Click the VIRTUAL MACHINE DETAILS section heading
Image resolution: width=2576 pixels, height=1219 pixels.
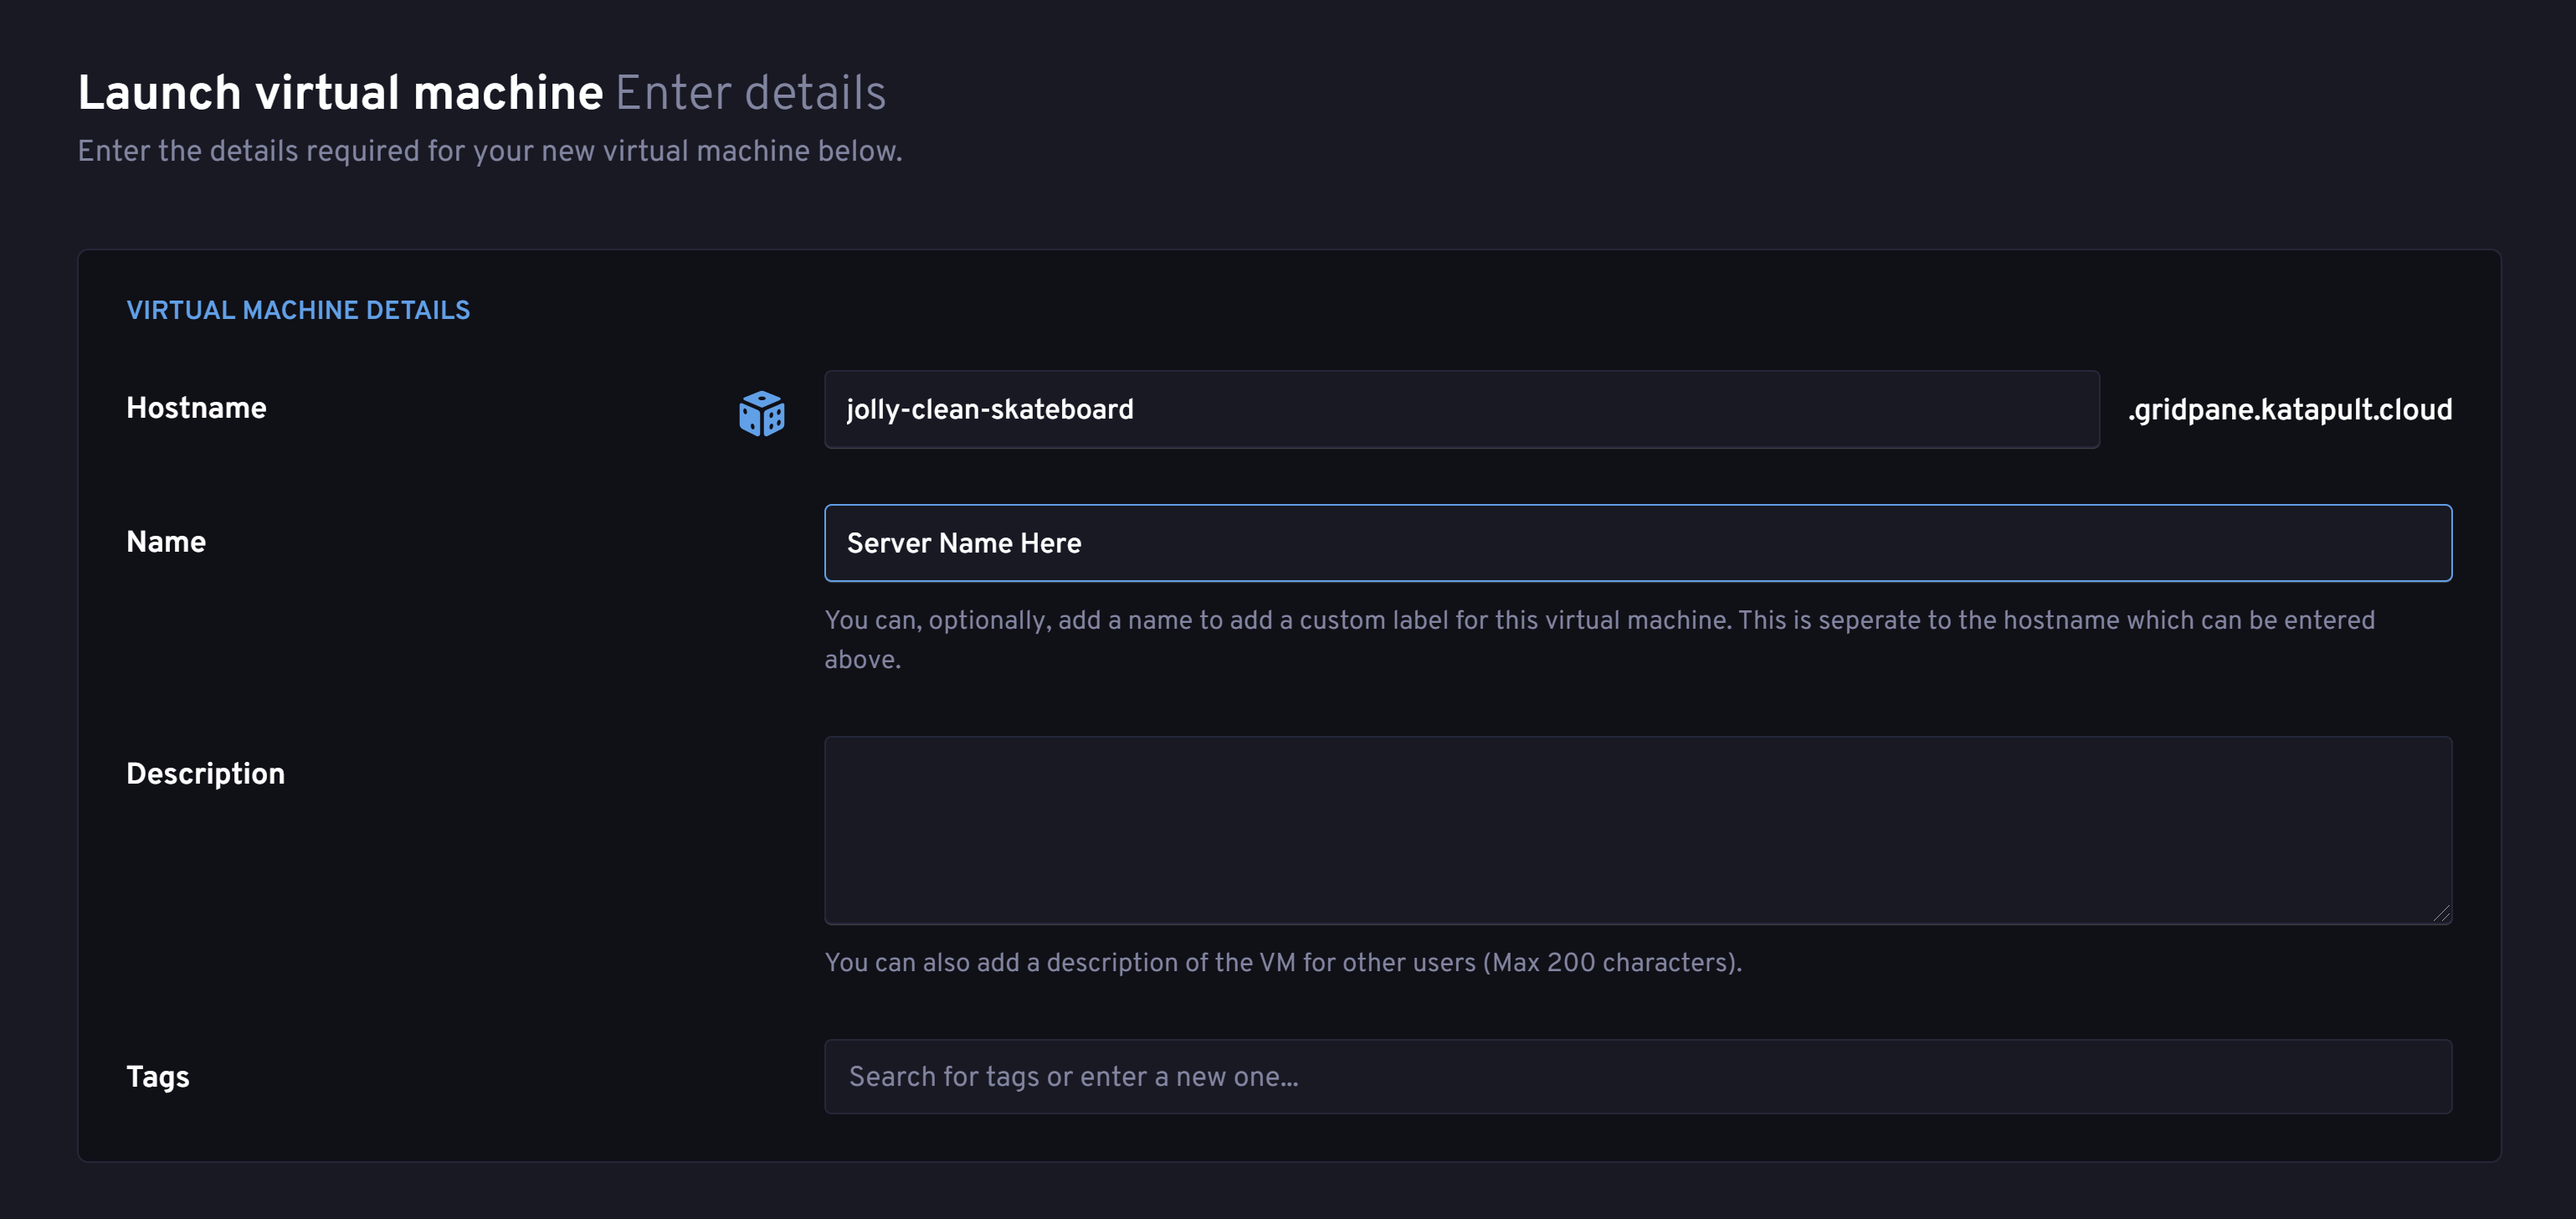tap(298, 310)
